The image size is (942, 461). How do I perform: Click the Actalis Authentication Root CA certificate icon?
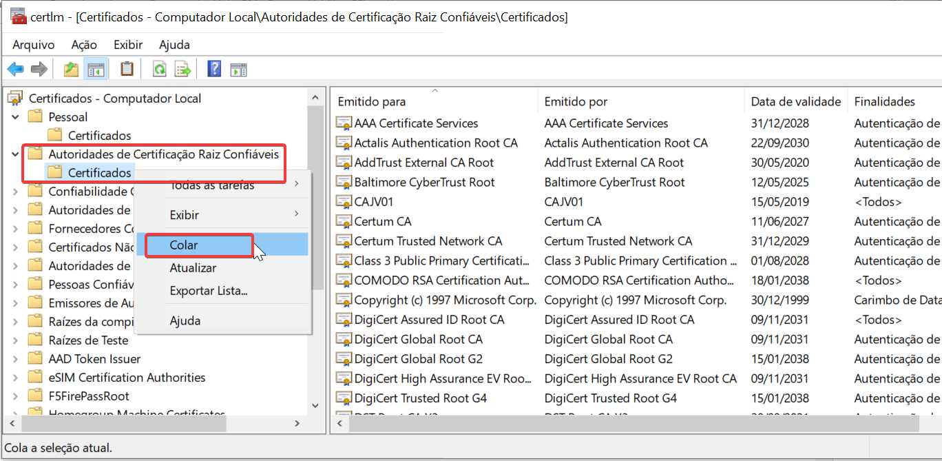(x=344, y=143)
